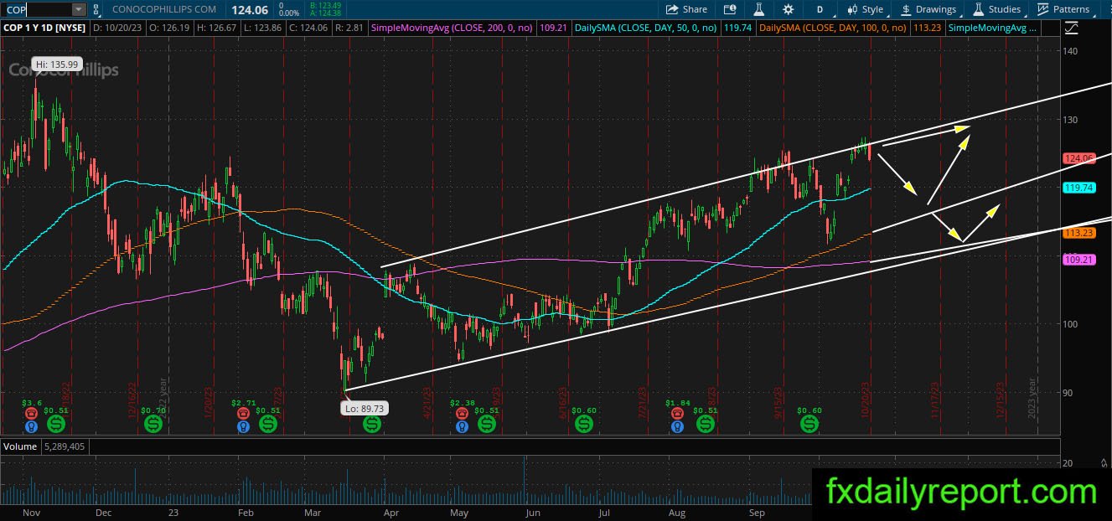Viewport: 1112px width, 521px height.
Task: Open the symbol selector dropdown arrow
Action: point(79,9)
